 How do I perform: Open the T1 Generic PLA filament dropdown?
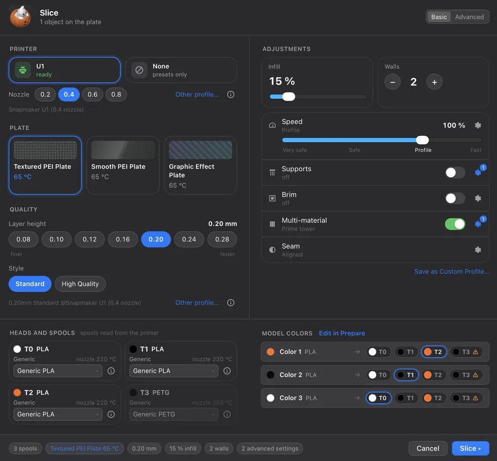173,371
